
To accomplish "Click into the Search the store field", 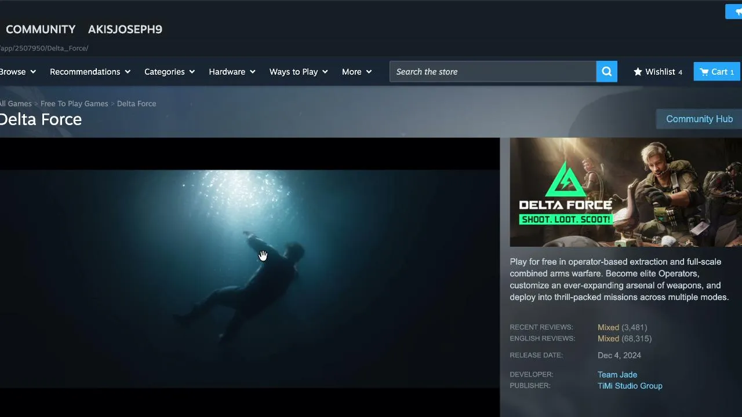I will (x=493, y=72).
